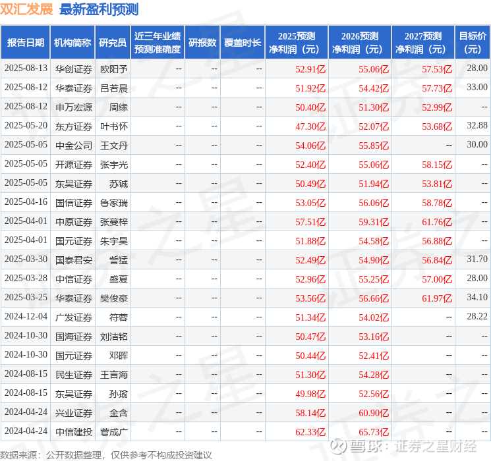Screen dimensions: 491x461
Task: Select the 申万宏源 institution cell
Action: tap(74, 107)
